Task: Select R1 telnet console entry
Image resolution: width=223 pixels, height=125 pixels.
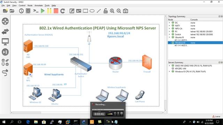Action: click(201, 32)
